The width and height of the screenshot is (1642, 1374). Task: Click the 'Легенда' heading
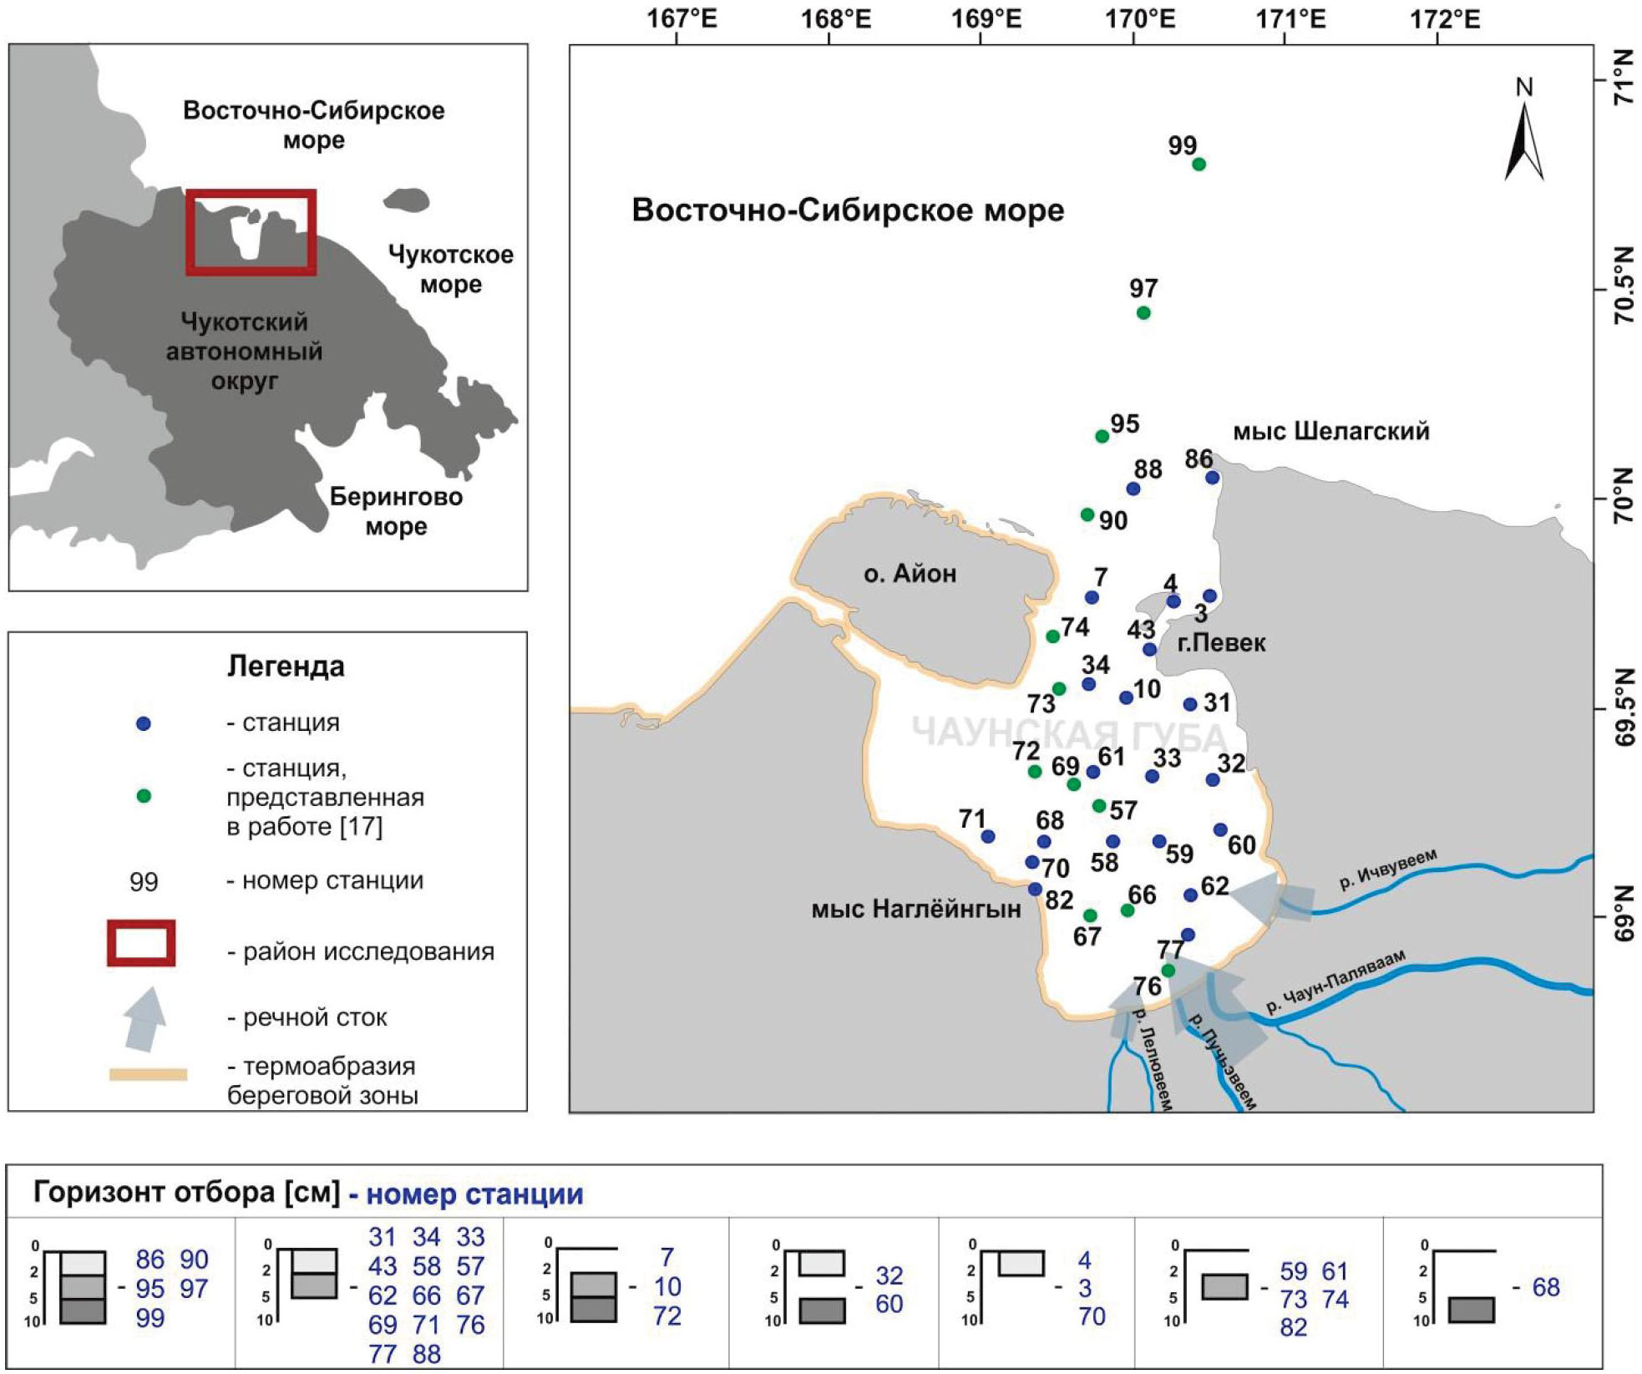click(x=286, y=667)
